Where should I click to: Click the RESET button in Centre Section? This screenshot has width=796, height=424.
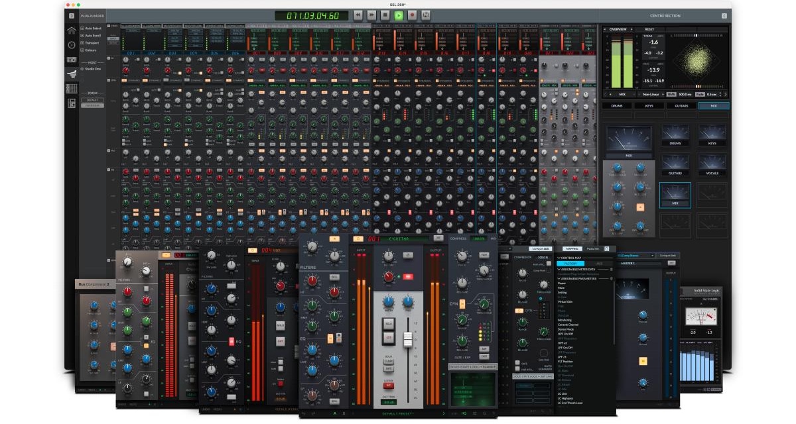pos(649,29)
